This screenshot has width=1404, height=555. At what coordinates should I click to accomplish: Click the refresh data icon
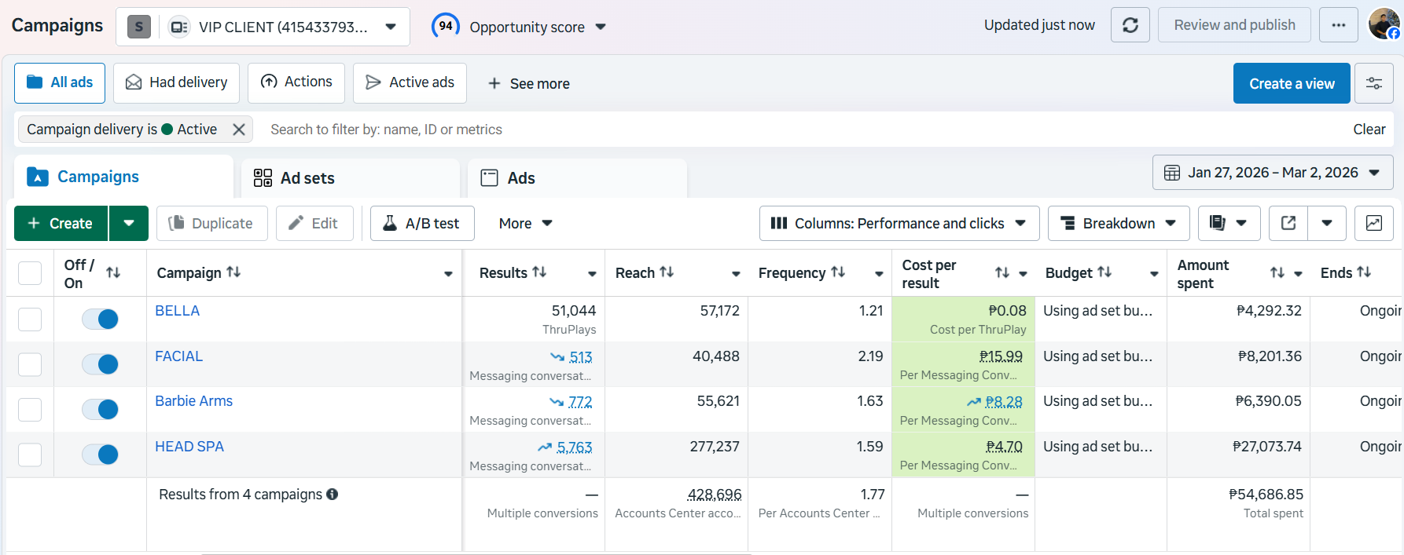pyautogui.click(x=1130, y=25)
